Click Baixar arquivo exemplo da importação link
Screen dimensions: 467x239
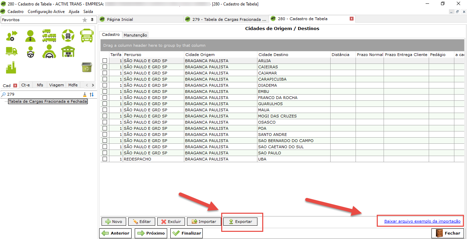(x=422, y=221)
